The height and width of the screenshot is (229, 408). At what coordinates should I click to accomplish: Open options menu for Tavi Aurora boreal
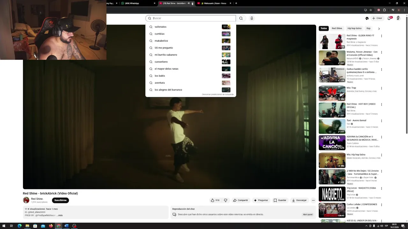pyautogui.click(x=382, y=121)
